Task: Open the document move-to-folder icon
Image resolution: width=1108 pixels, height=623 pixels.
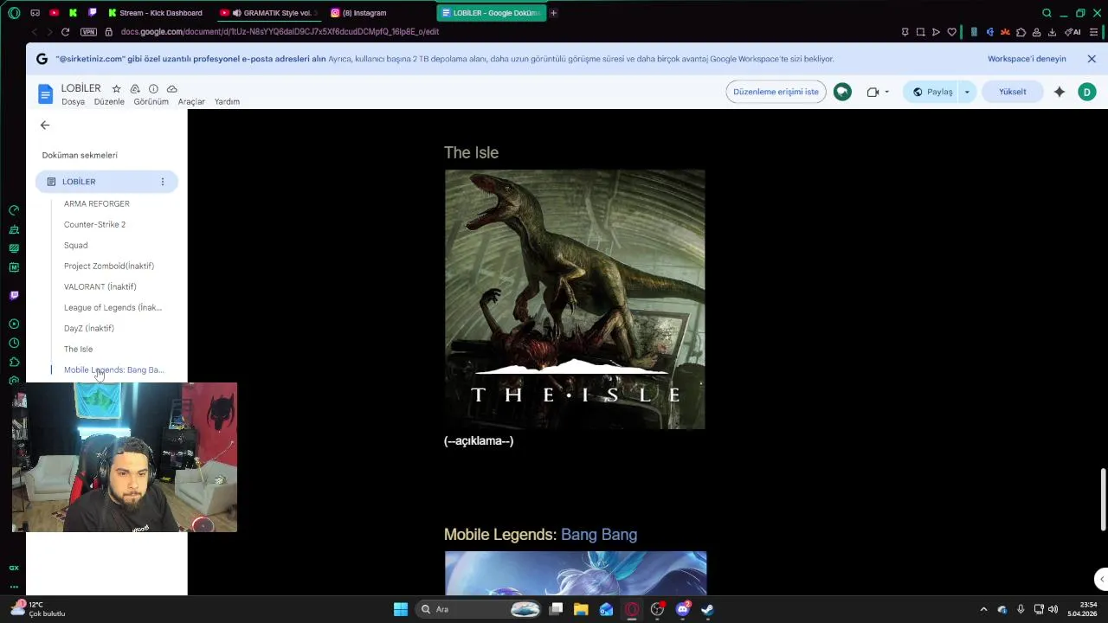Action: 135,89
